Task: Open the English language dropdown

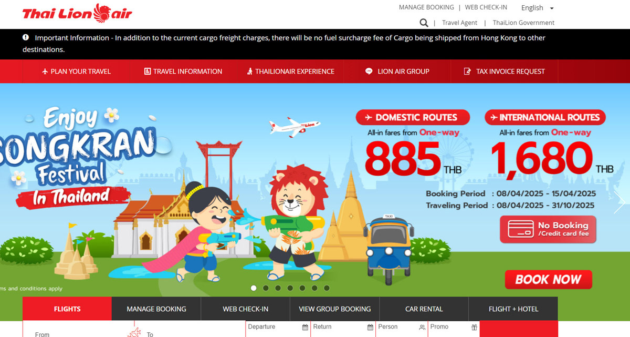Action: [x=538, y=8]
